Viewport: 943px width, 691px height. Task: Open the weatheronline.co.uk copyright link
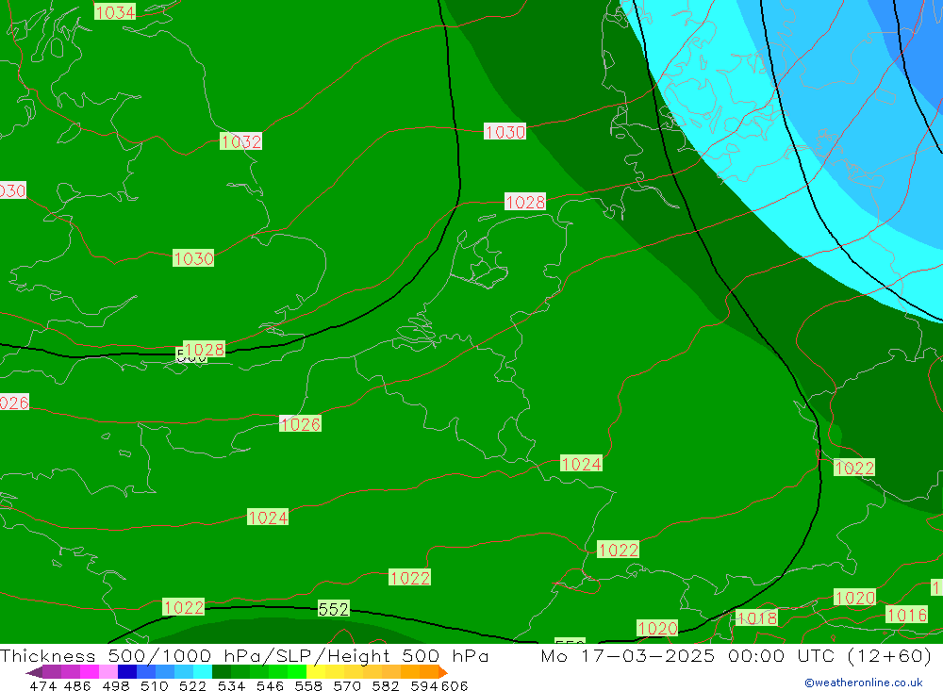864,683
